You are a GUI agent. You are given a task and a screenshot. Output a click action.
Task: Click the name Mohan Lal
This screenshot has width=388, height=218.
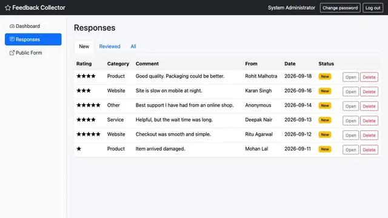pyautogui.click(x=256, y=149)
